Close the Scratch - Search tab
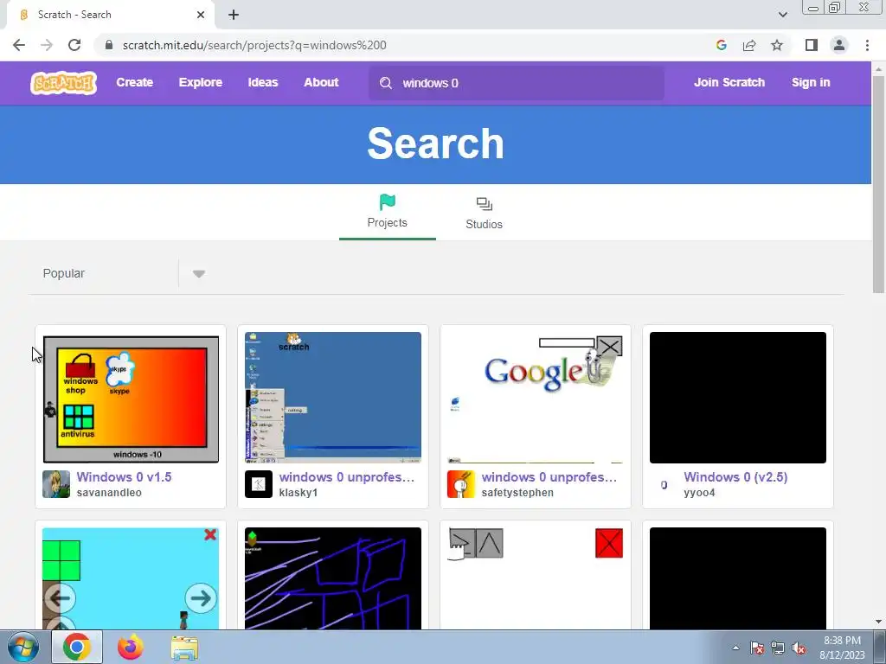The width and height of the screenshot is (886, 664). pyautogui.click(x=201, y=15)
